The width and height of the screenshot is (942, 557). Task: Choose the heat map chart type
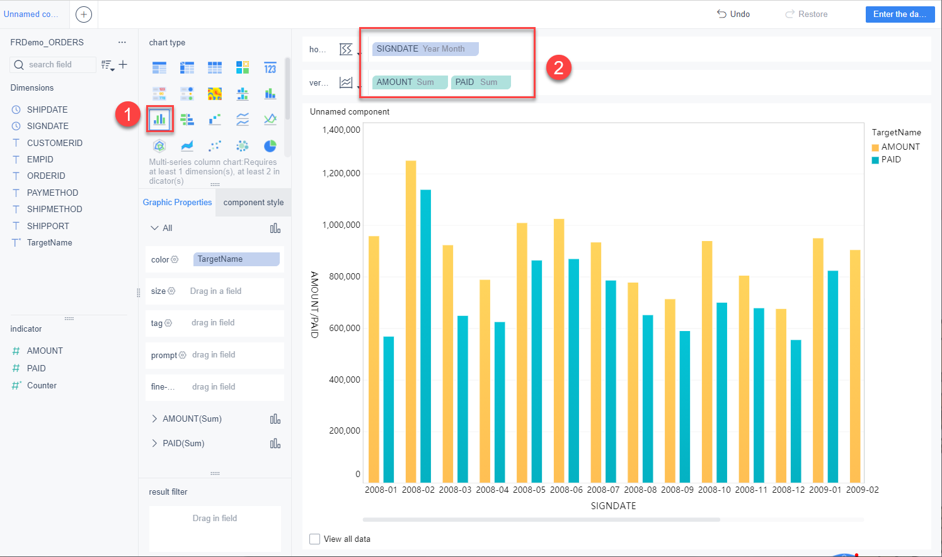tap(215, 94)
